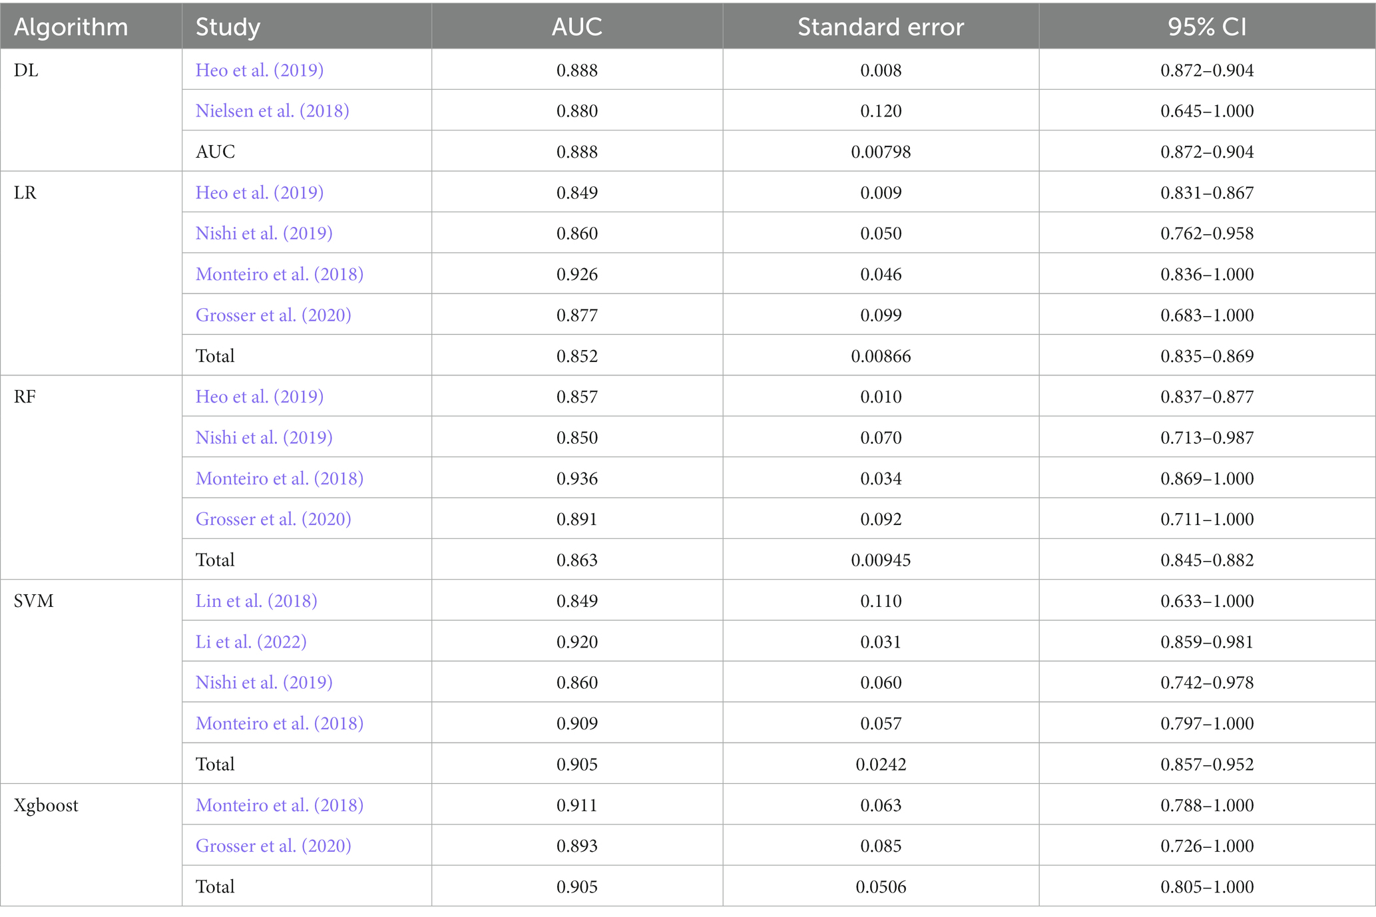This screenshot has height=917, width=1376.
Task: Open the Nishi et al. (2019) link in the SVM section
Action: click(x=264, y=682)
